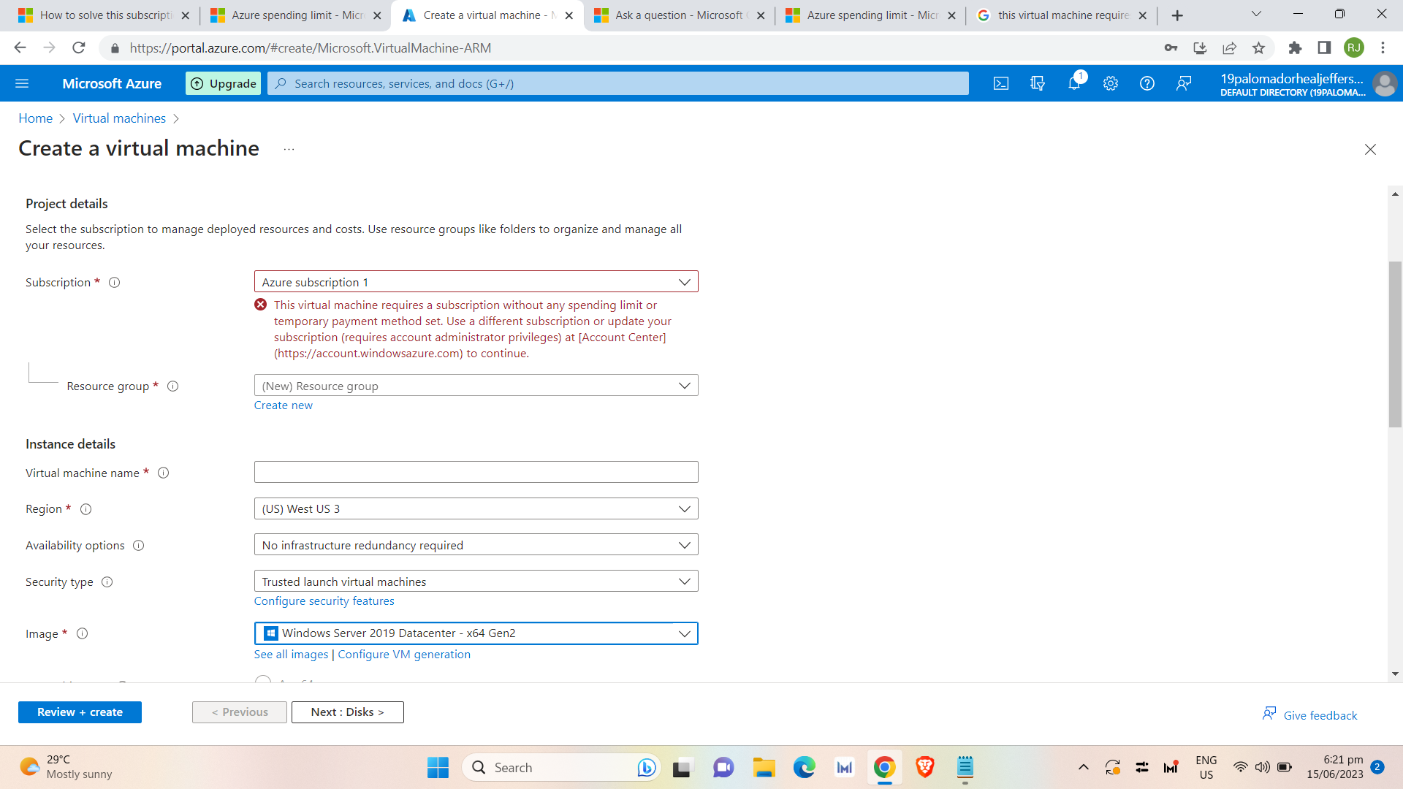Image resolution: width=1403 pixels, height=789 pixels.
Task: Click the Create new resource group link
Action: (x=283, y=405)
